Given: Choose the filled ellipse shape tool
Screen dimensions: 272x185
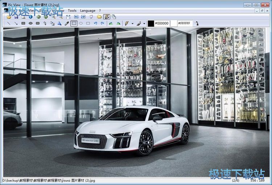Looking at the screenshot, I should 30,23.
